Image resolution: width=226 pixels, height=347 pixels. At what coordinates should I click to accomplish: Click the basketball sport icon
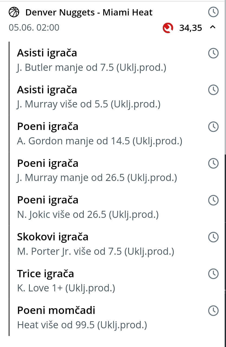point(14,12)
